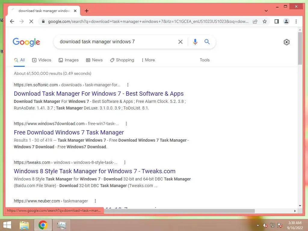Viewport: 308px width, 231px height.
Task: Switch to Images results
Action: click(x=69, y=60)
